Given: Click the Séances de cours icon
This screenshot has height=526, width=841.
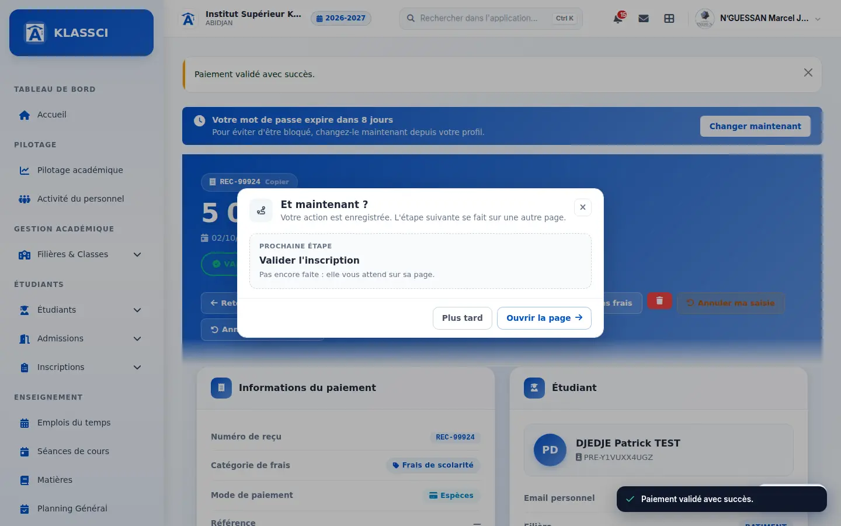Looking at the screenshot, I should [x=25, y=452].
